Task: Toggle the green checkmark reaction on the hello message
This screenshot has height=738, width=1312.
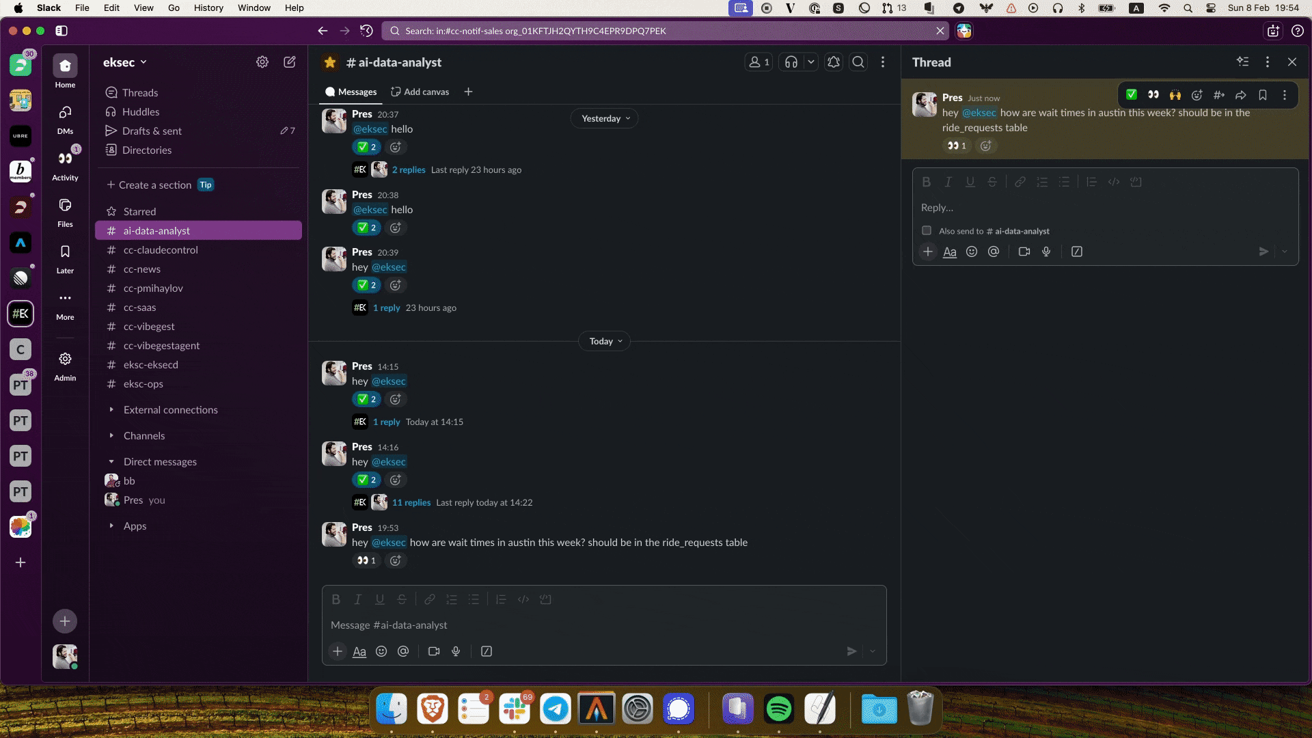Action: pyautogui.click(x=366, y=147)
